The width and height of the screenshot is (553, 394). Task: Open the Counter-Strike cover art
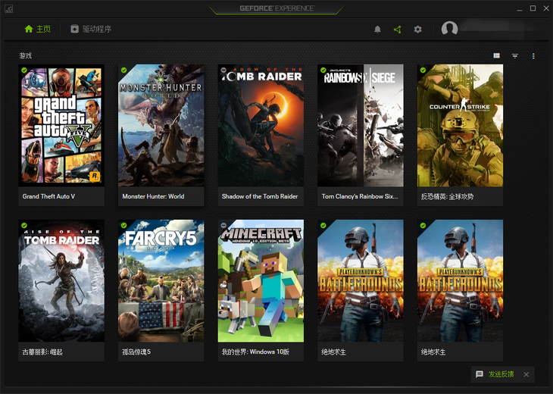[461, 125]
